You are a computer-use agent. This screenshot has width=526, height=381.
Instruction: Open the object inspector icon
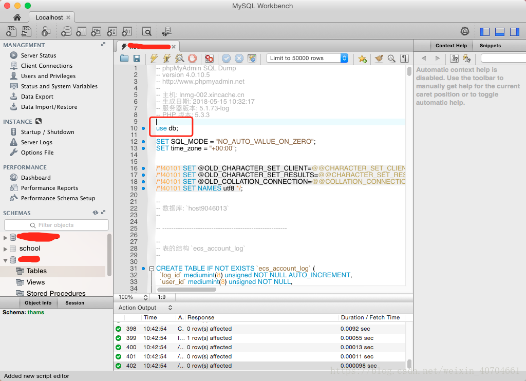(46, 31)
